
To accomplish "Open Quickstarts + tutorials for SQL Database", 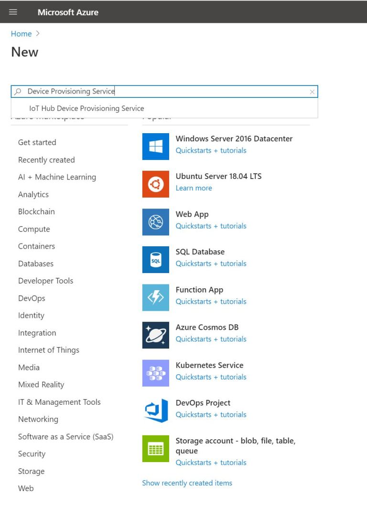I will 211,263.
